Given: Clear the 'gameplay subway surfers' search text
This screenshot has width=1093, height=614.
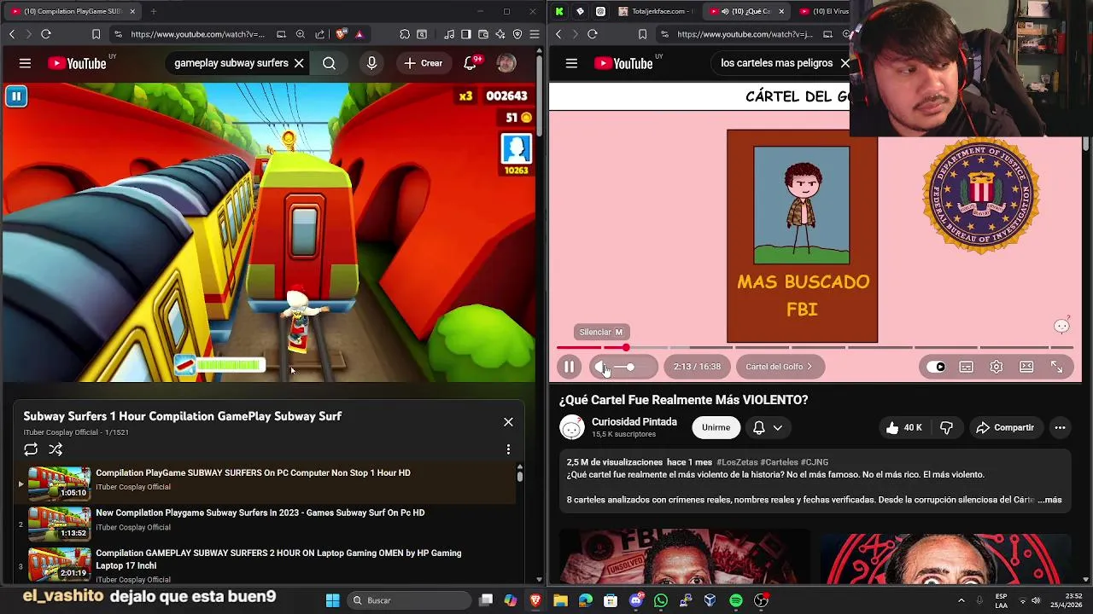Looking at the screenshot, I should click(x=299, y=63).
